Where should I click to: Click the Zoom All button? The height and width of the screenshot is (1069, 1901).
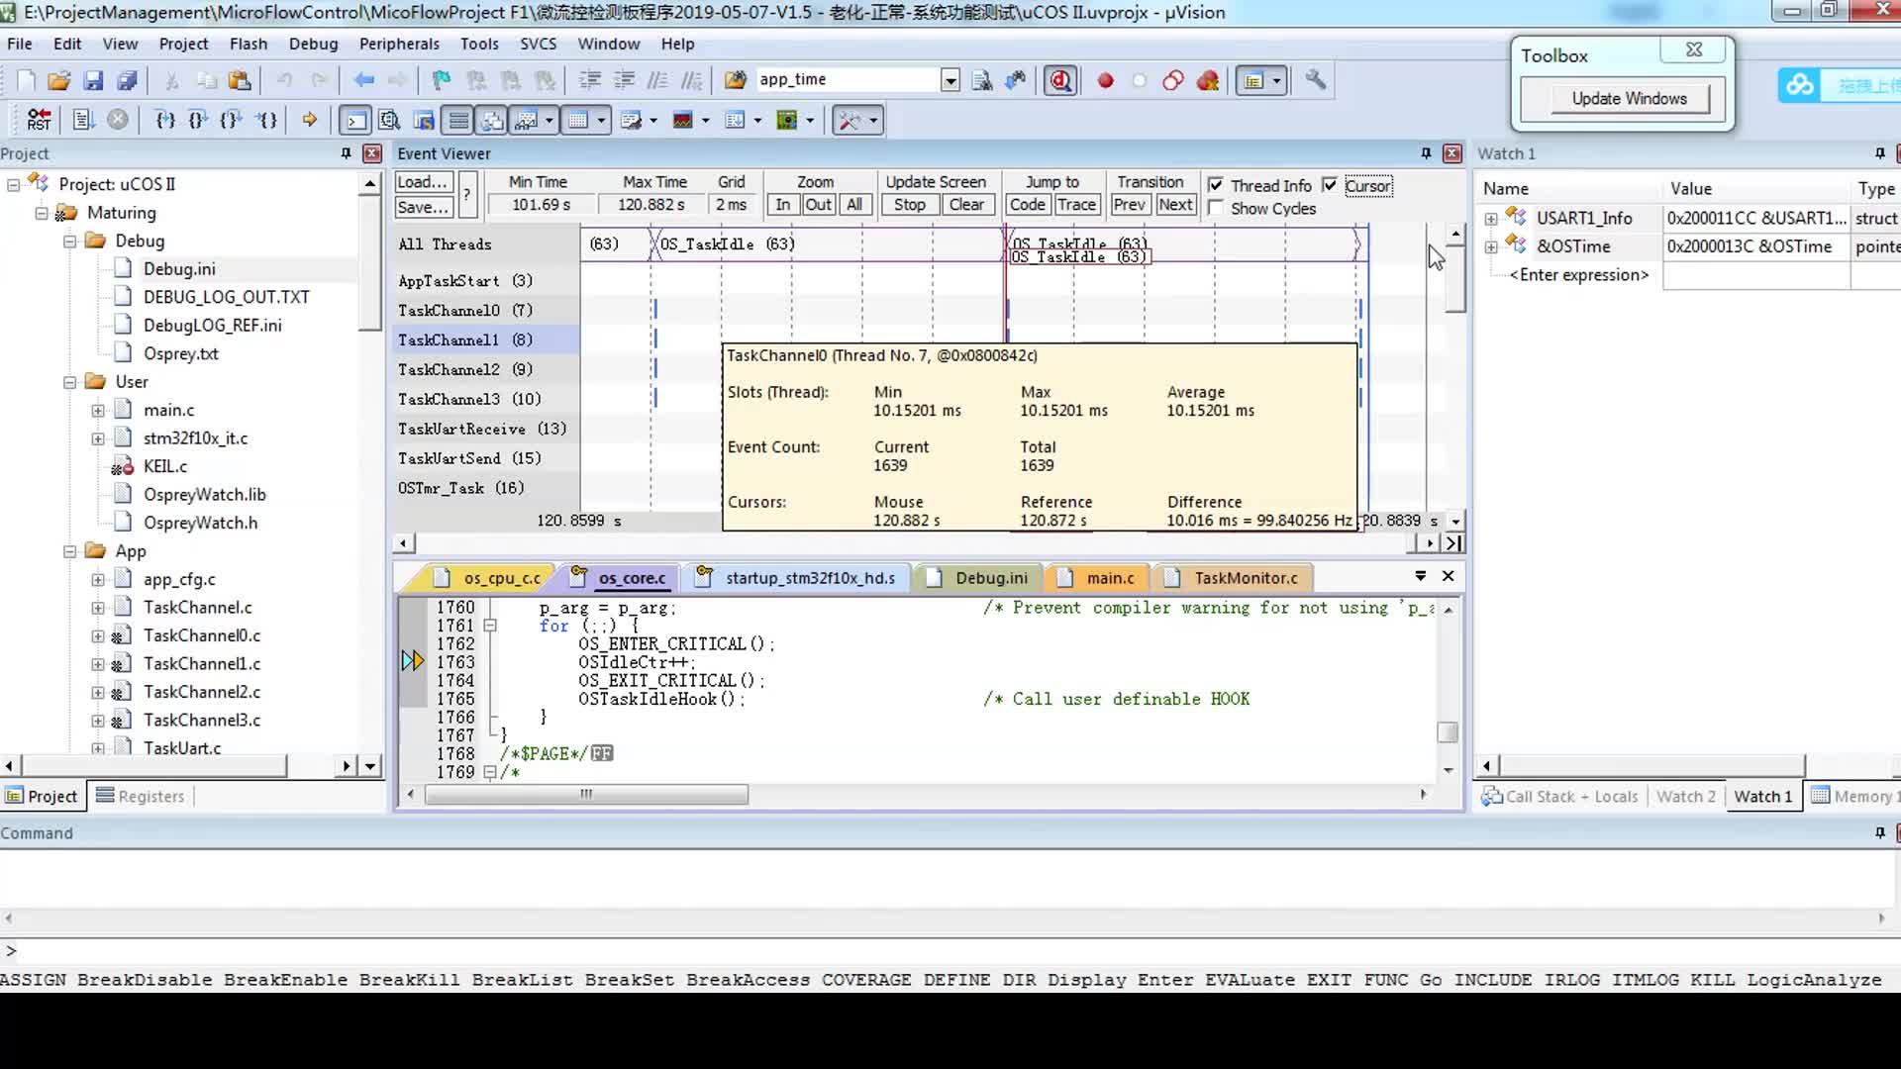pyautogui.click(x=854, y=204)
